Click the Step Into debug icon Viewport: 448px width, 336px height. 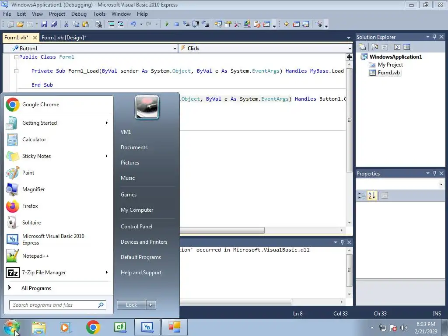(x=186, y=24)
